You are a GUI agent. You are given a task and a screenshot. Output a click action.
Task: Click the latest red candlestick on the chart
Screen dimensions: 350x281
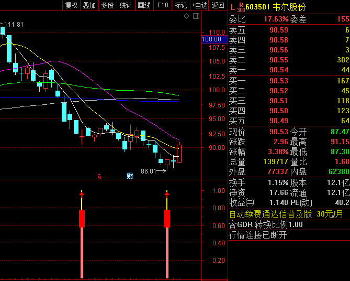[179, 153]
